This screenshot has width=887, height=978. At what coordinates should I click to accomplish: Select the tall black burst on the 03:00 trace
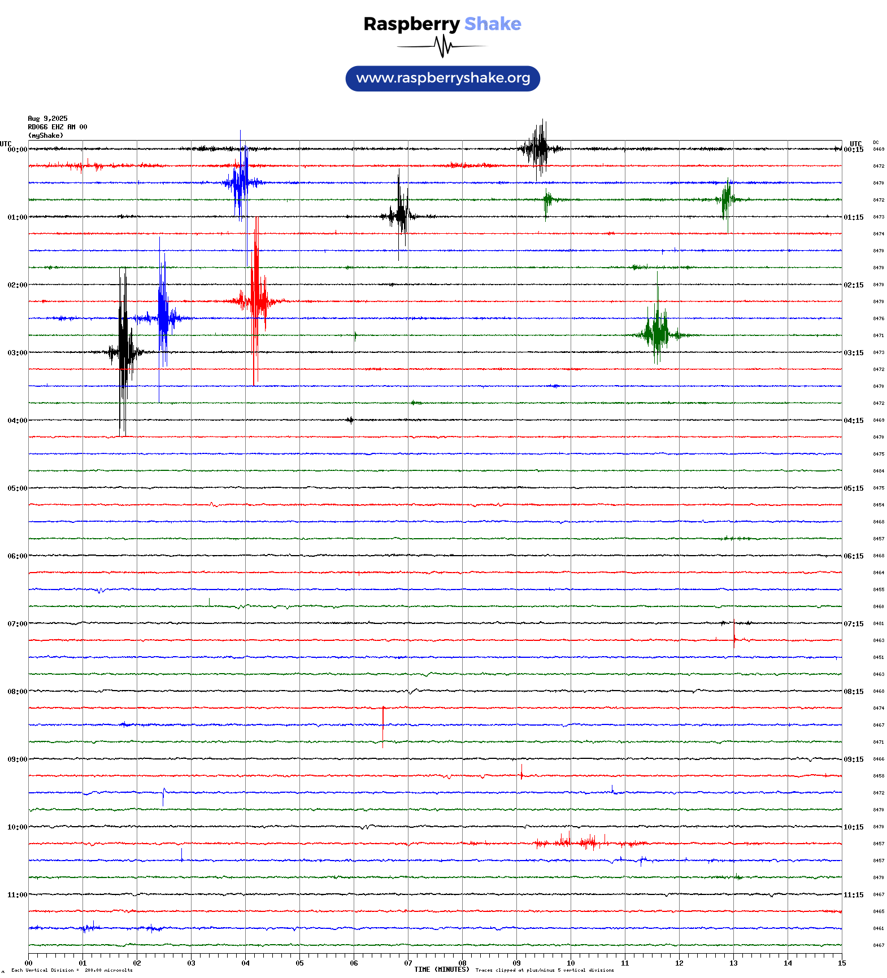pyautogui.click(x=123, y=352)
